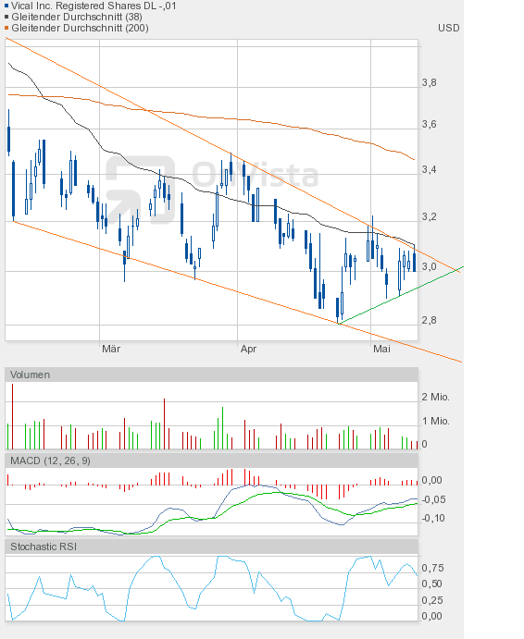Viewport: 524px width, 639px height.
Task: Click the 3,2 price axis label
Action: point(429,216)
